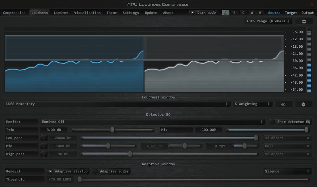Image resolution: width=317 pixels, height=187 pixels.
Task: Open High-pass 12 dB/oct slope dropdown
Action: pos(287,154)
